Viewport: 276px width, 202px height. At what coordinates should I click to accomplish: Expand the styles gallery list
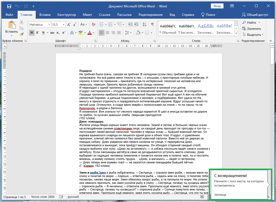coord(236,34)
